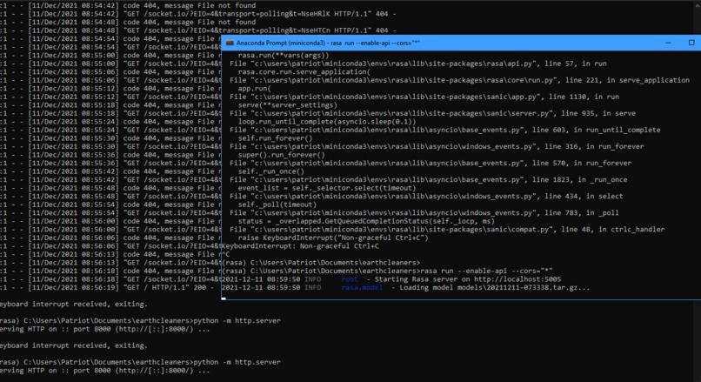
Task: Click the 'self.run_forever()' line
Action: coord(275,138)
